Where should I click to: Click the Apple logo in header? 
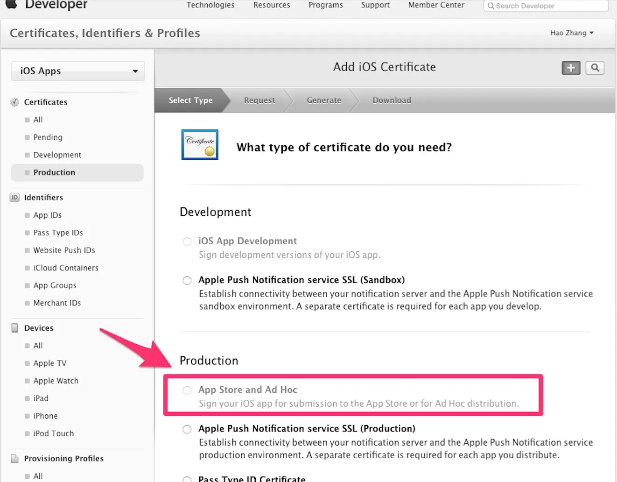pyautogui.click(x=11, y=4)
